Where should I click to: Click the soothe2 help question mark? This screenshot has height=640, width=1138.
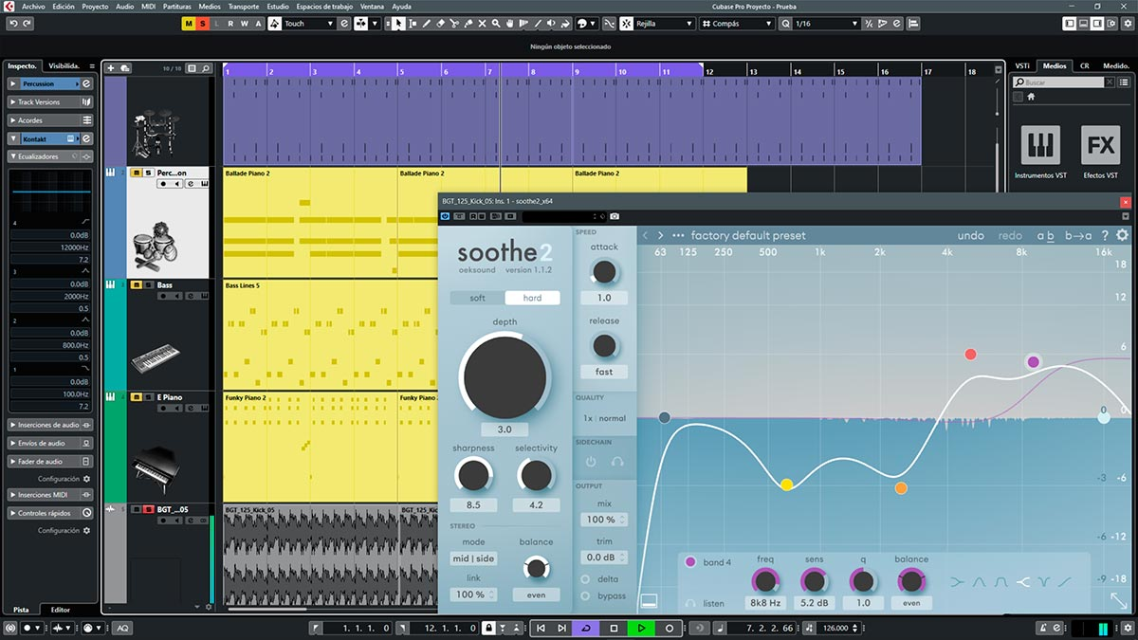(x=1105, y=235)
